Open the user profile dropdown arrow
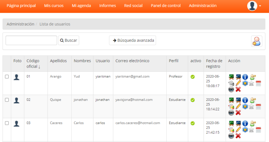The height and width of the screenshot is (142, 269). (x=260, y=6)
